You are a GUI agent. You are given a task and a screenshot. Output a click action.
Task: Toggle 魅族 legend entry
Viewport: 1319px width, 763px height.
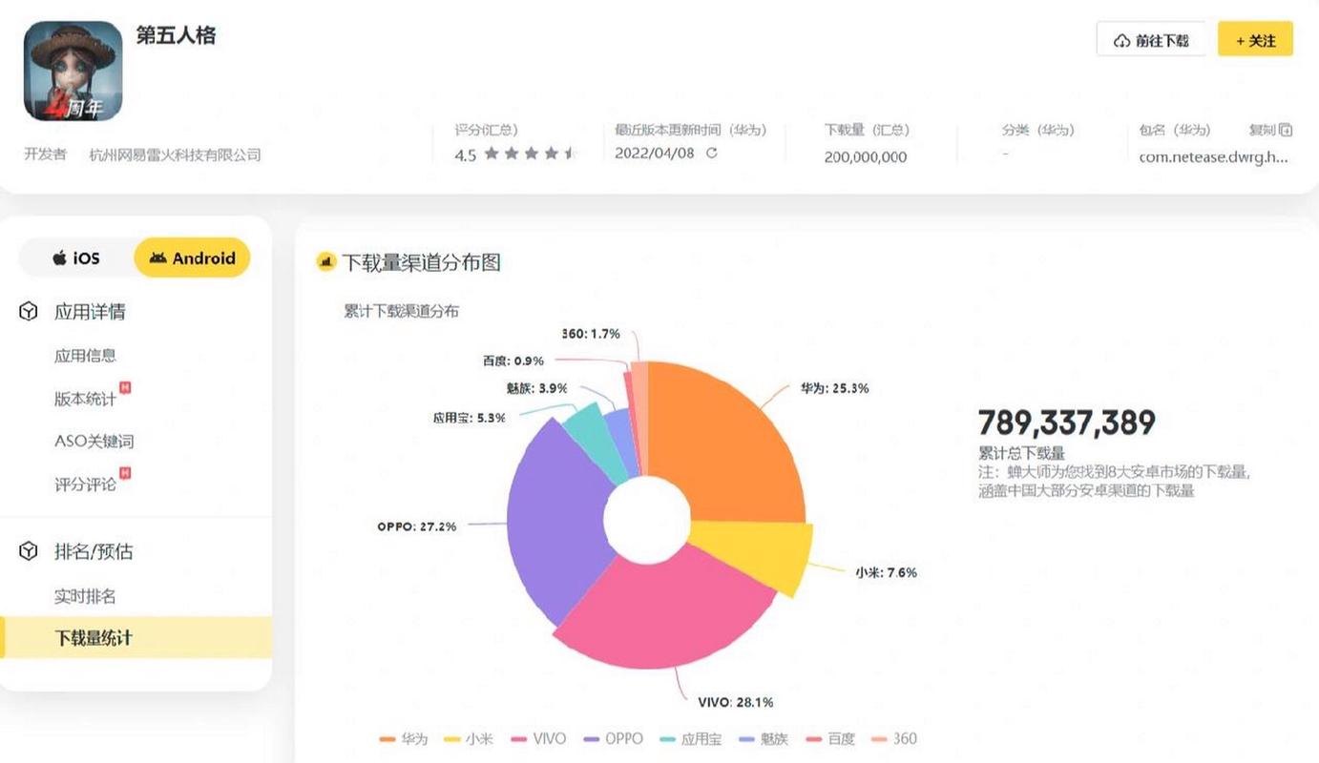764,738
